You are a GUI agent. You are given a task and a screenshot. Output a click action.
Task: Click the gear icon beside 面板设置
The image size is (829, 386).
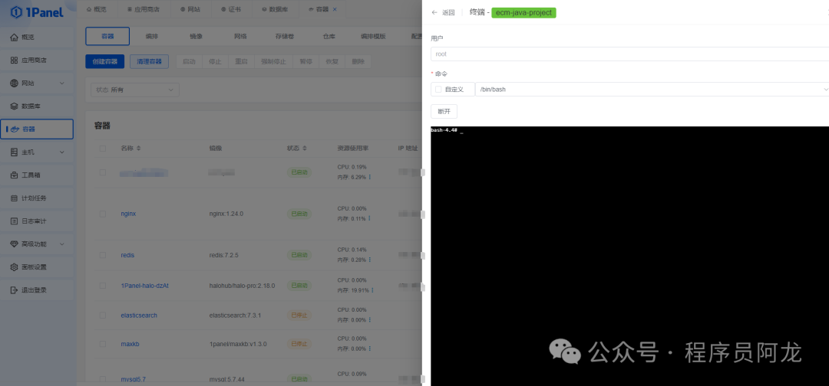(15, 267)
